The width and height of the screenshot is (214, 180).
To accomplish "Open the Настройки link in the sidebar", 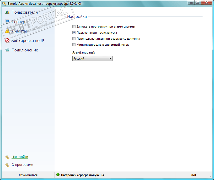I will tap(20, 157).
